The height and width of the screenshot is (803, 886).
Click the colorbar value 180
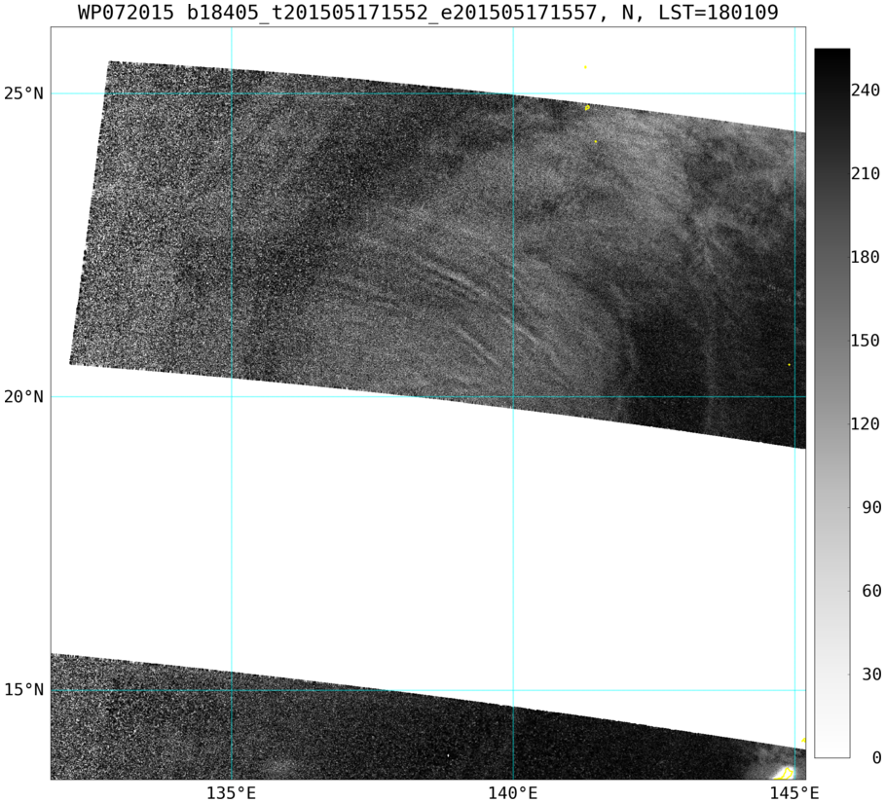coord(866,258)
